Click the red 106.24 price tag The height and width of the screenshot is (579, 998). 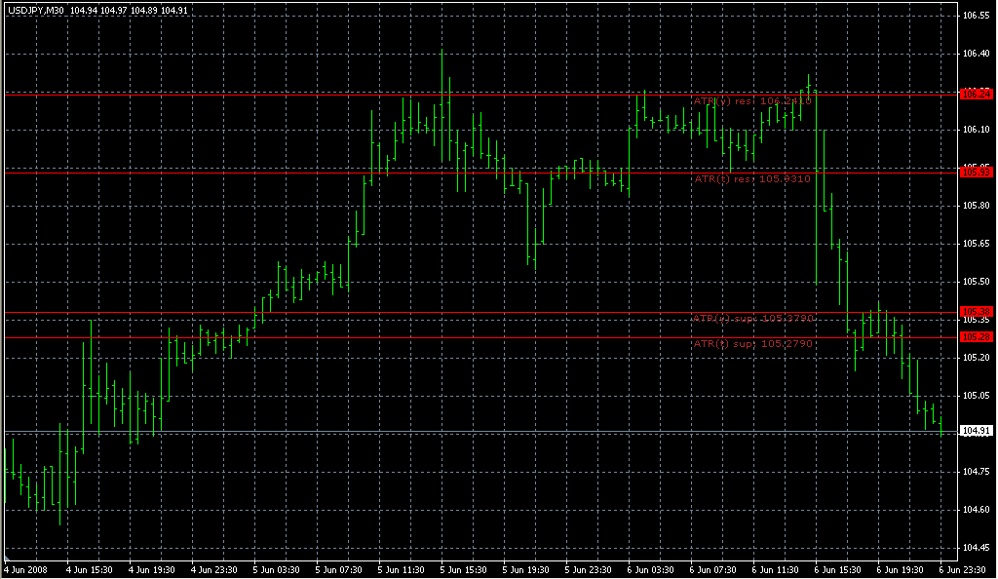(x=976, y=95)
